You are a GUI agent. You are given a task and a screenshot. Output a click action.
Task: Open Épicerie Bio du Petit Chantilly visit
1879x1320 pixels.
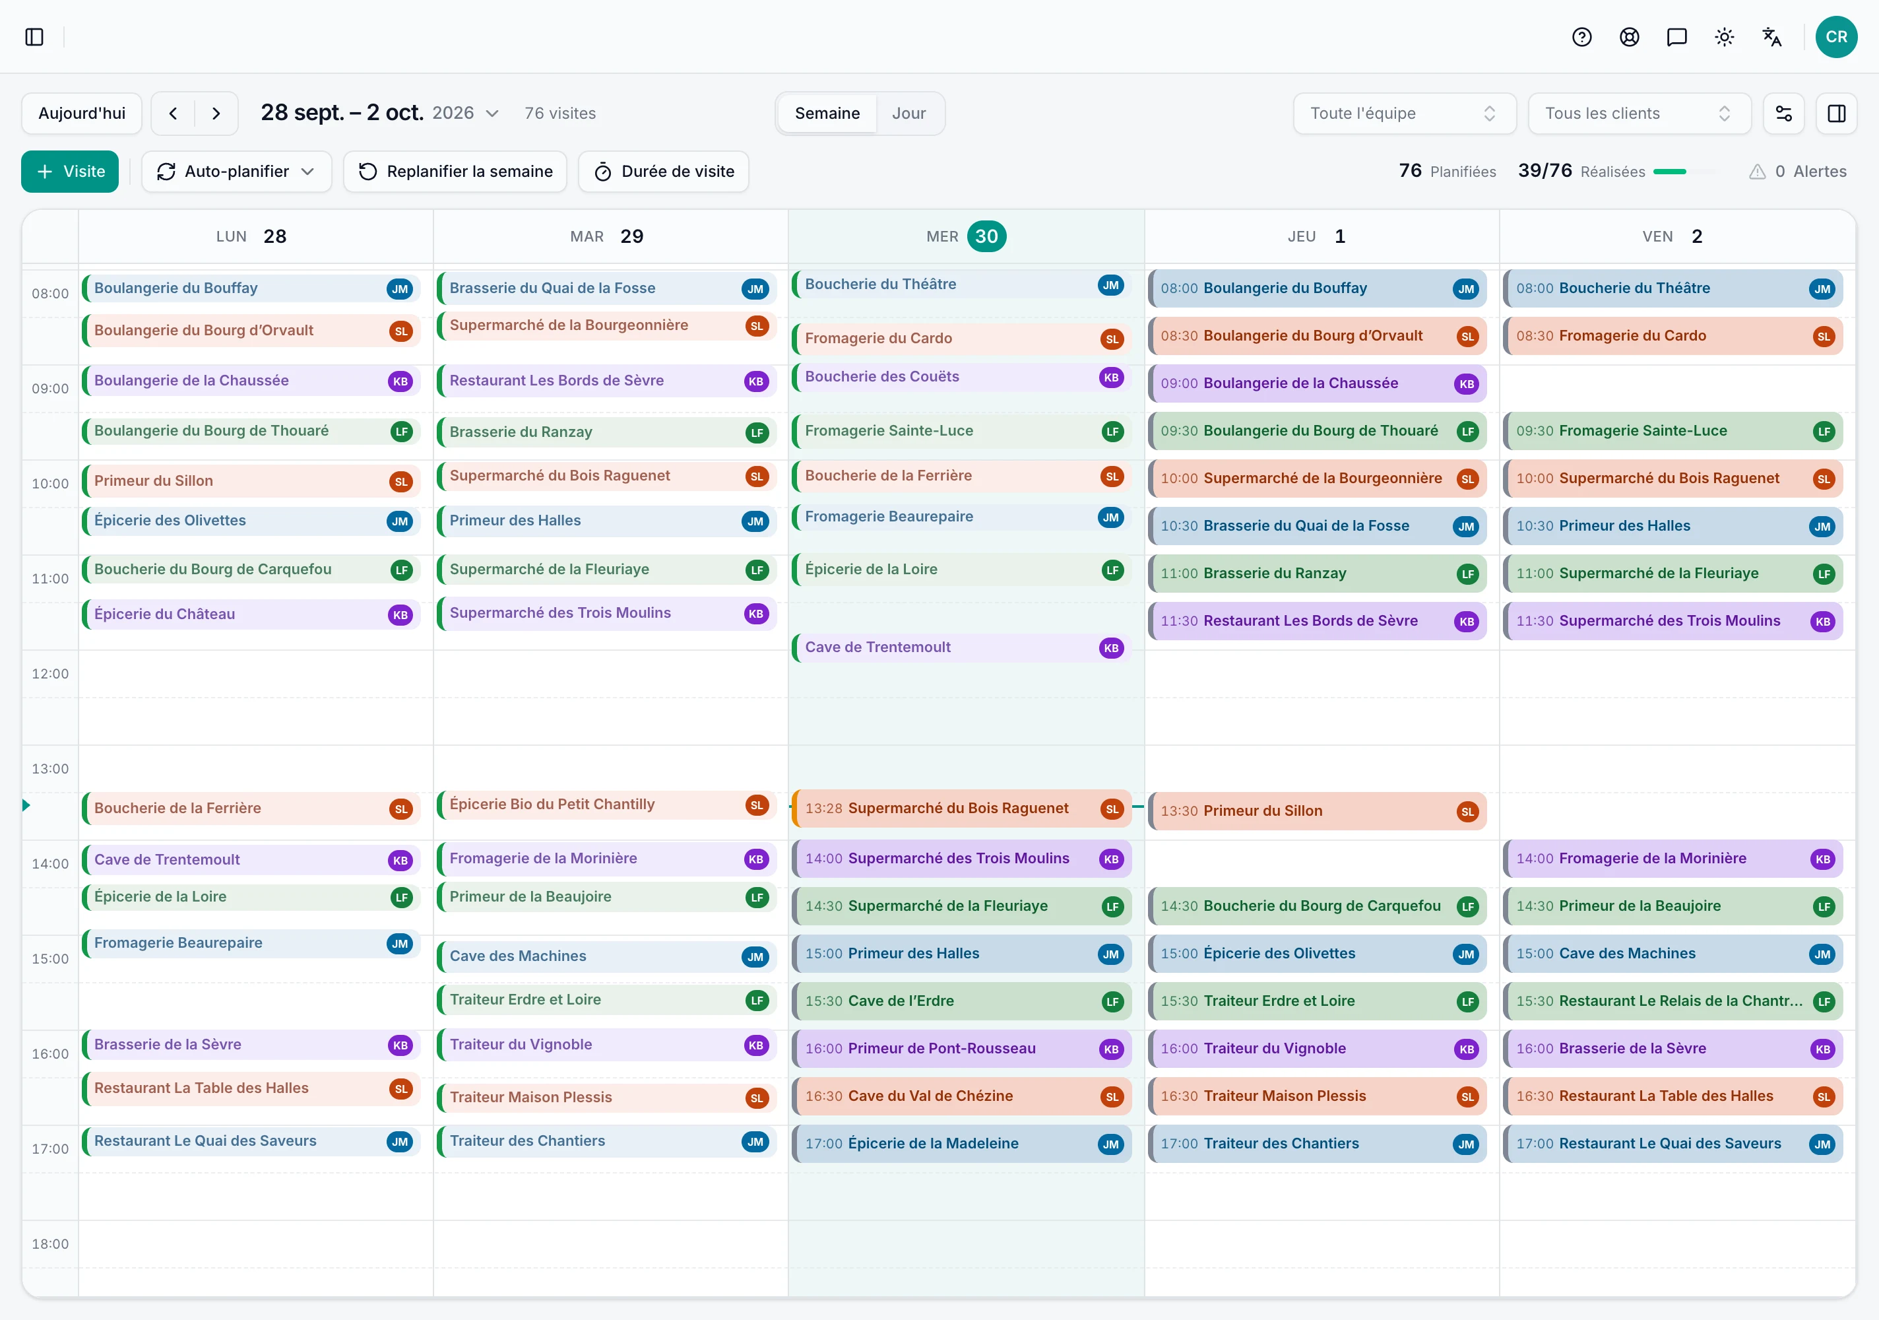[606, 804]
